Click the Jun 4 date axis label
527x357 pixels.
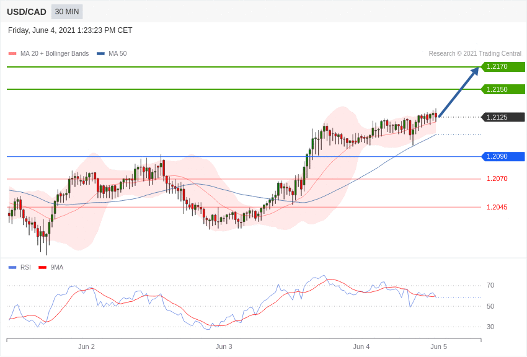[361, 346]
